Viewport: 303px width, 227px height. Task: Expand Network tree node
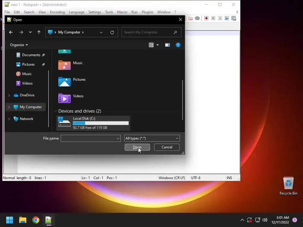[9, 119]
